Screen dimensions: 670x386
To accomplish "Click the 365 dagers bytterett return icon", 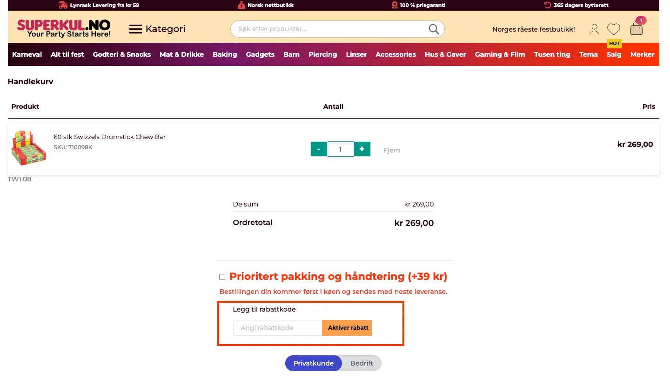I will click(x=548, y=5).
